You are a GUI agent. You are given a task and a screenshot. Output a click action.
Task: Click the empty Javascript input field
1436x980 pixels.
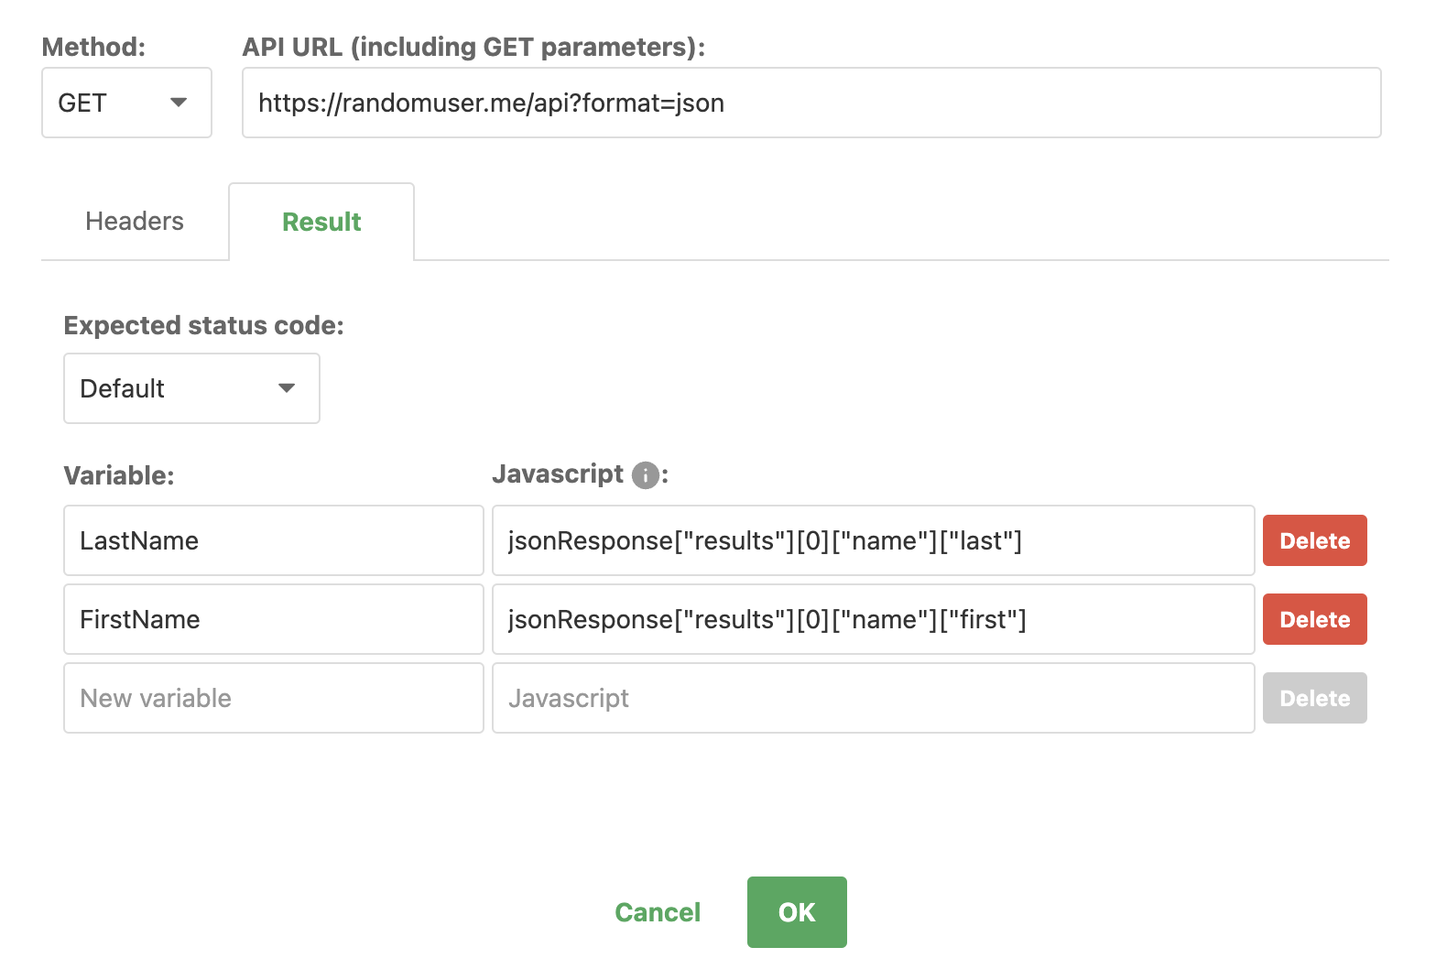873,698
